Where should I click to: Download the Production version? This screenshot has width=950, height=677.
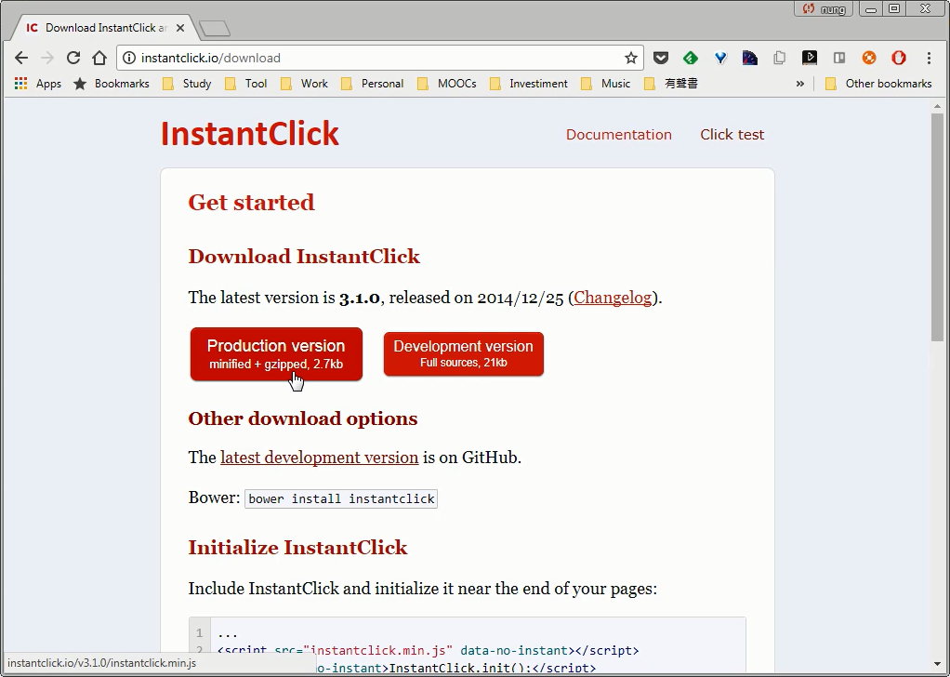pyautogui.click(x=276, y=354)
